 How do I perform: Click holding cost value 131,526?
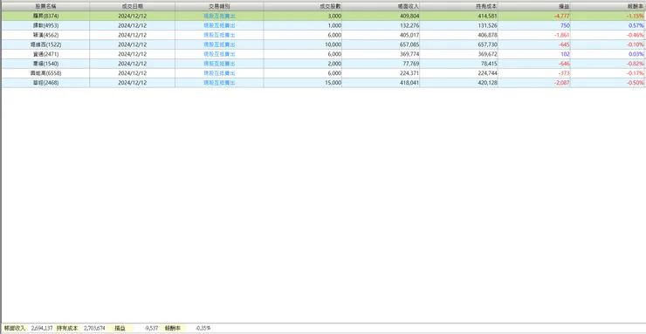(x=488, y=25)
